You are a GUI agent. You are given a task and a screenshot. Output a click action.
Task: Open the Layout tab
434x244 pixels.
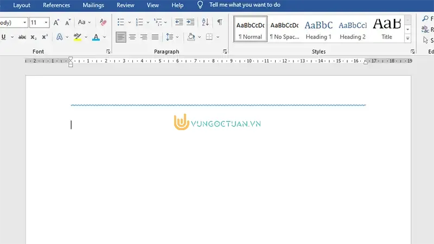click(x=22, y=5)
